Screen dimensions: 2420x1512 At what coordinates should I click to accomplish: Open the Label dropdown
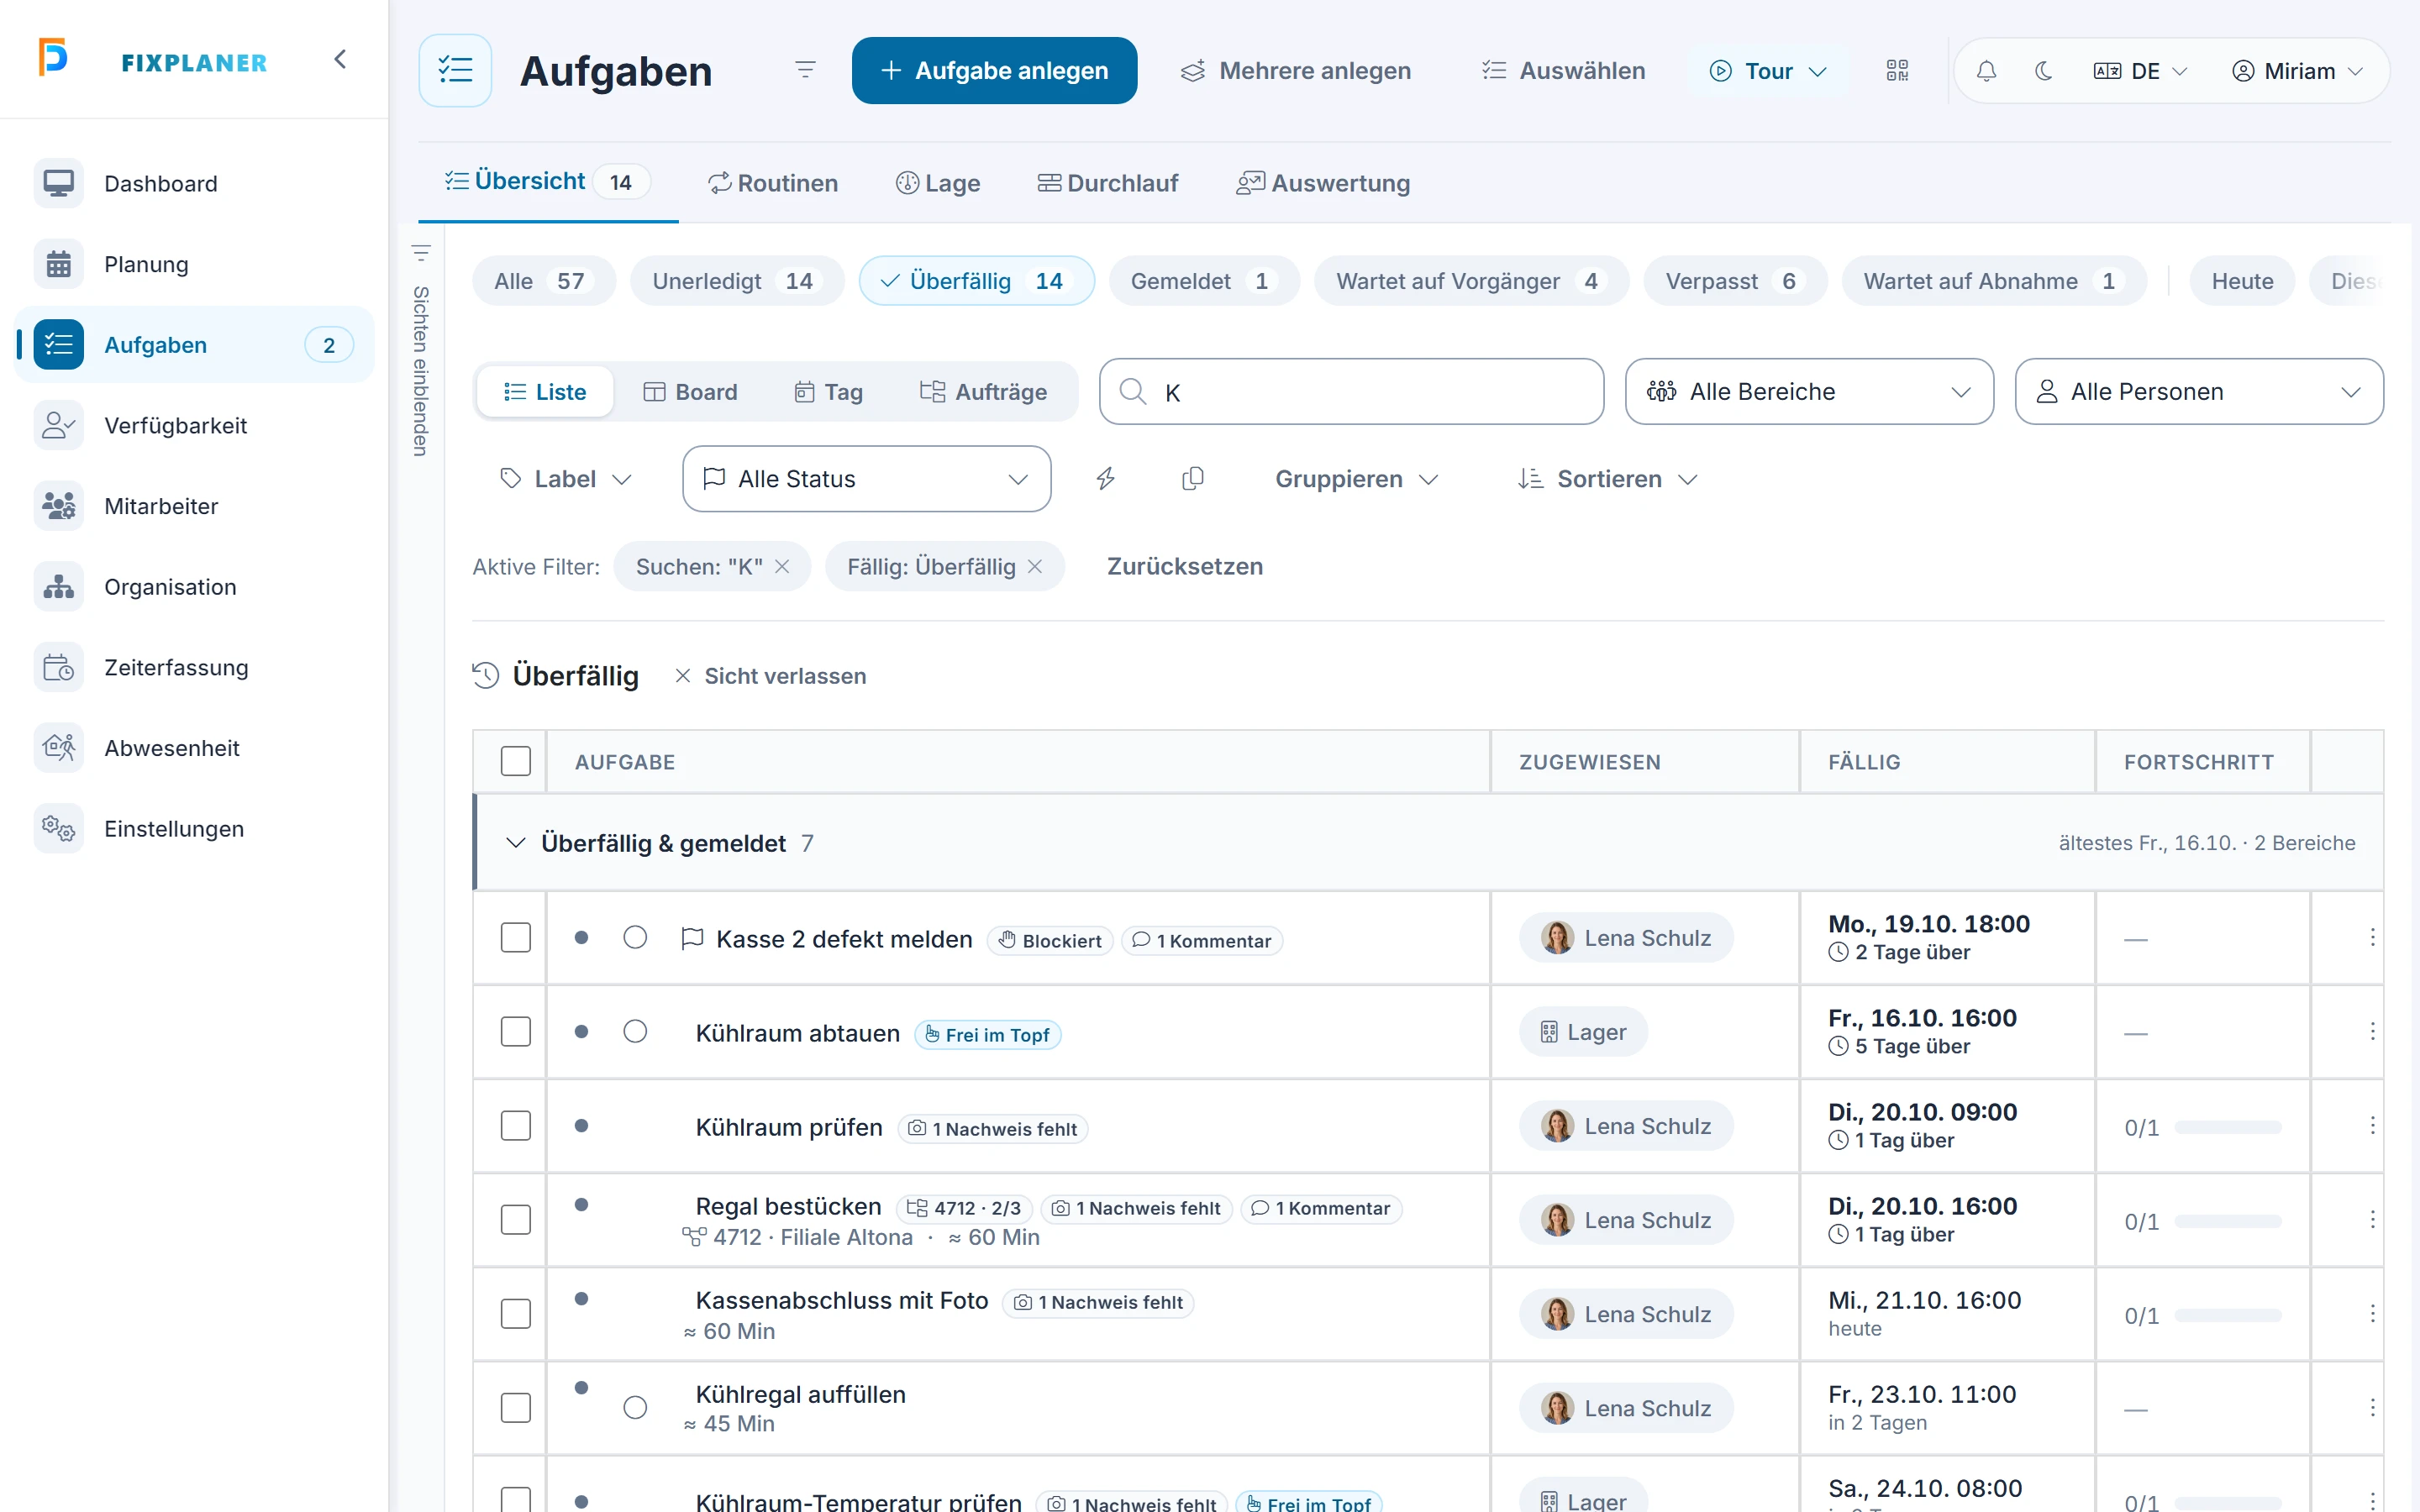coord(566,479)
